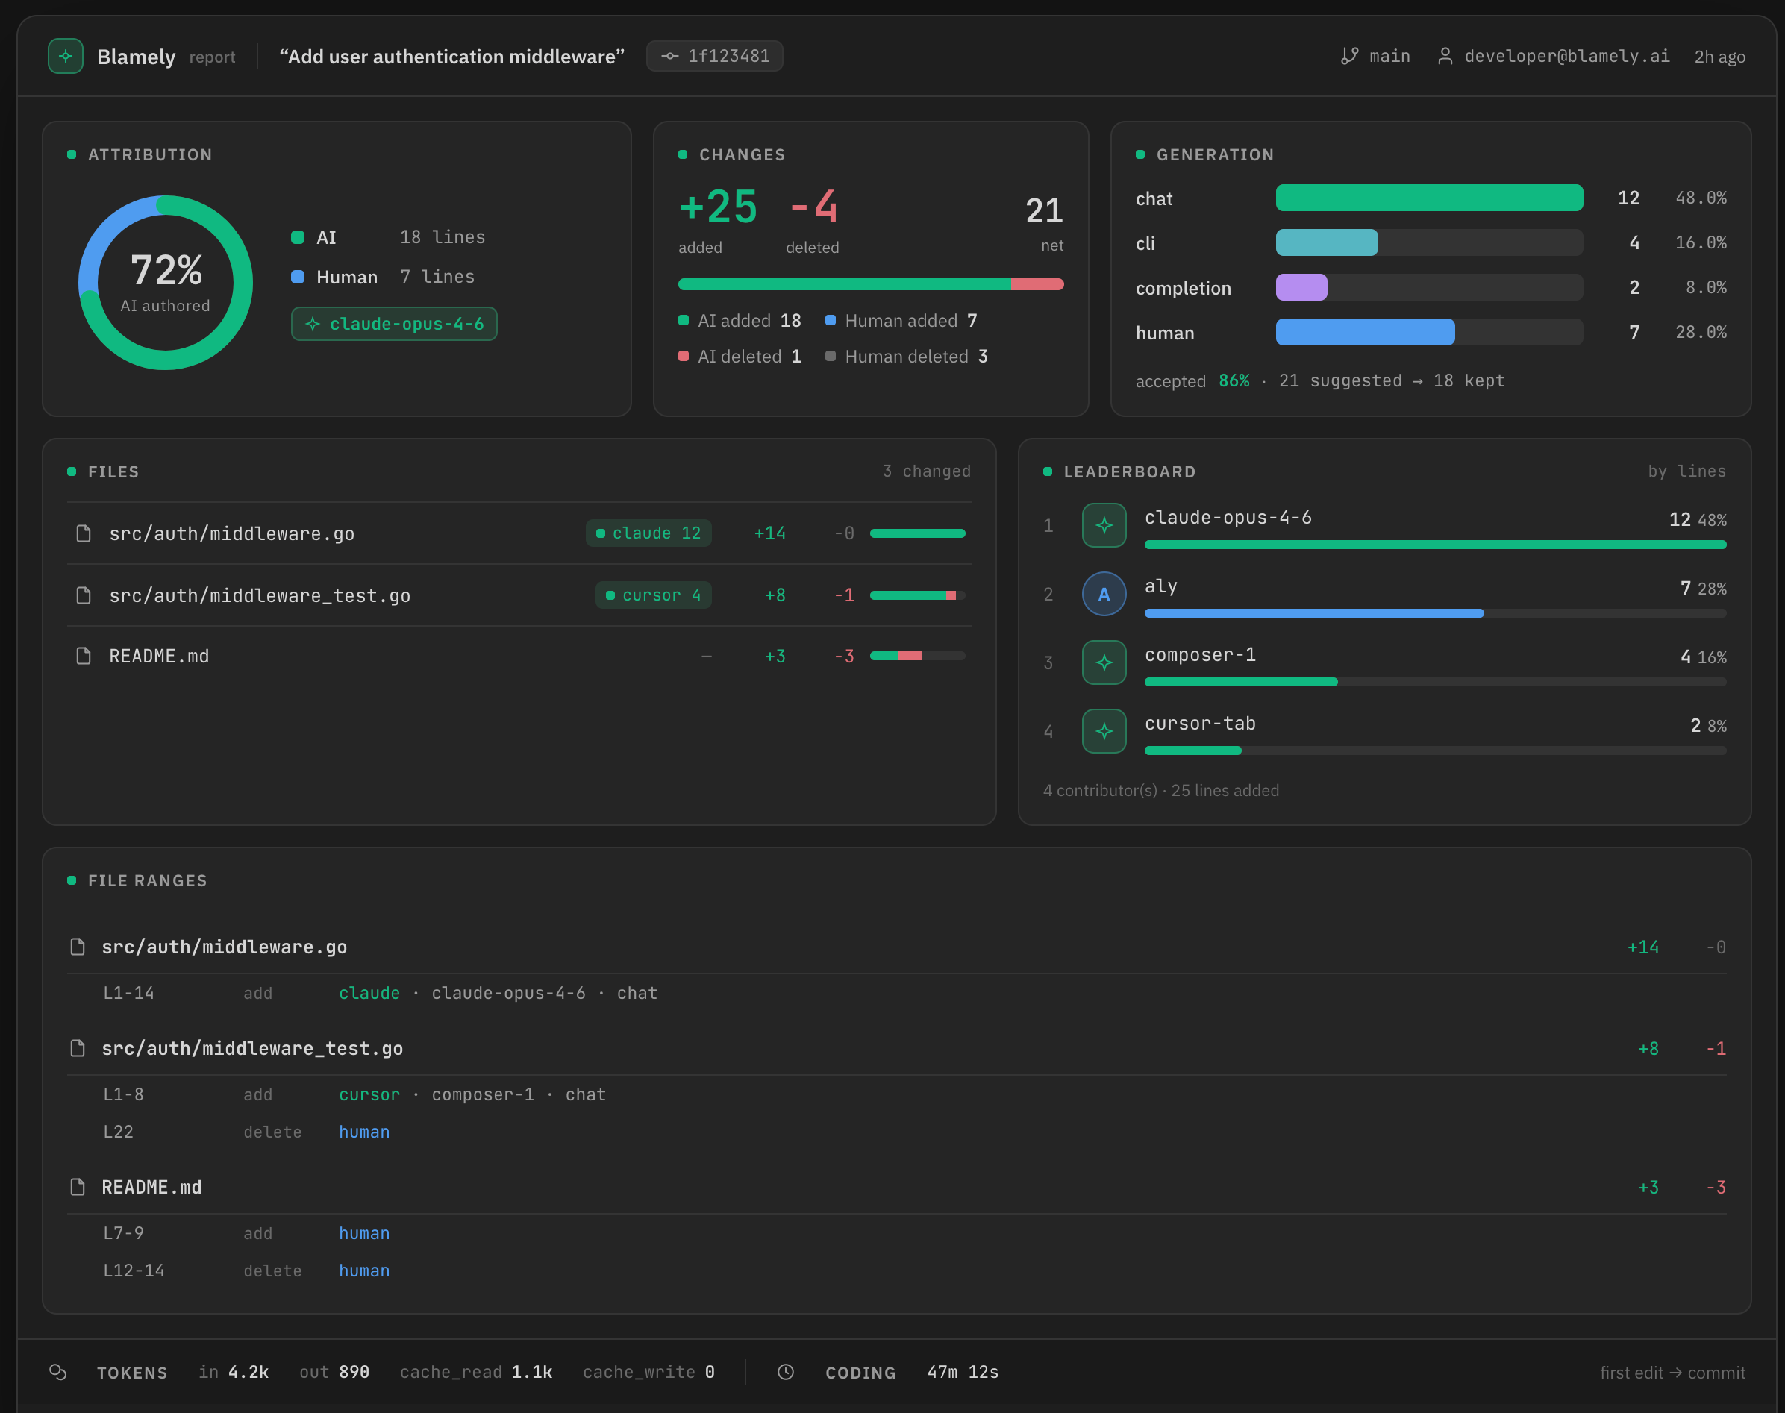Click the L7-9 add range
This screenshot has height=1413, width=1785.
pos(897,1233)
